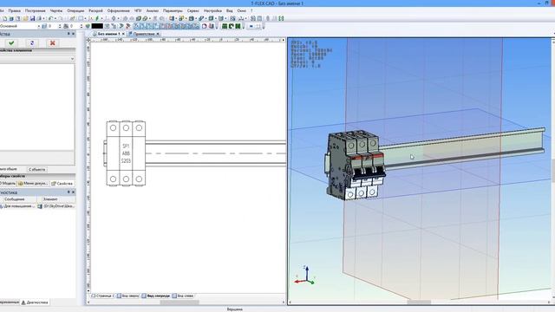555x312 pixels.
Task: Select the Вид спереди page tab
Action: point(156,296)
